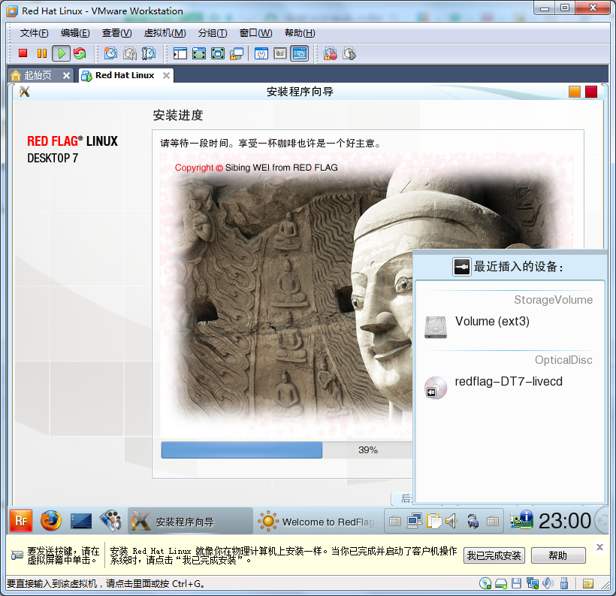616x596 pixels.
Task: Reset the virtual machine
Action: pos(80,53)
